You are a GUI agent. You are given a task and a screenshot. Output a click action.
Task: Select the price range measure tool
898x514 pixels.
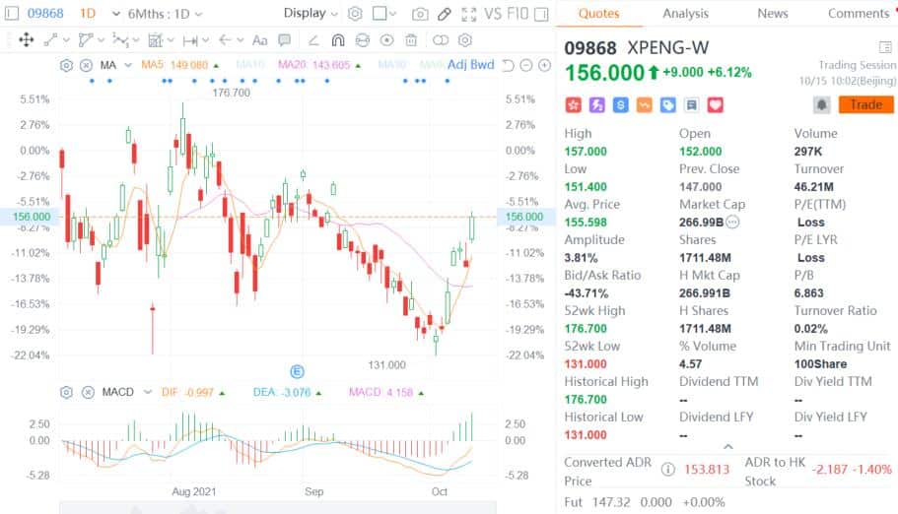tap(190, 40)
